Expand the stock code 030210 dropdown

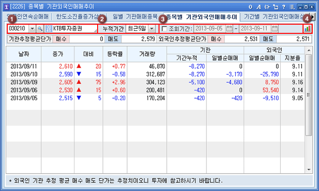coord(32,29)
